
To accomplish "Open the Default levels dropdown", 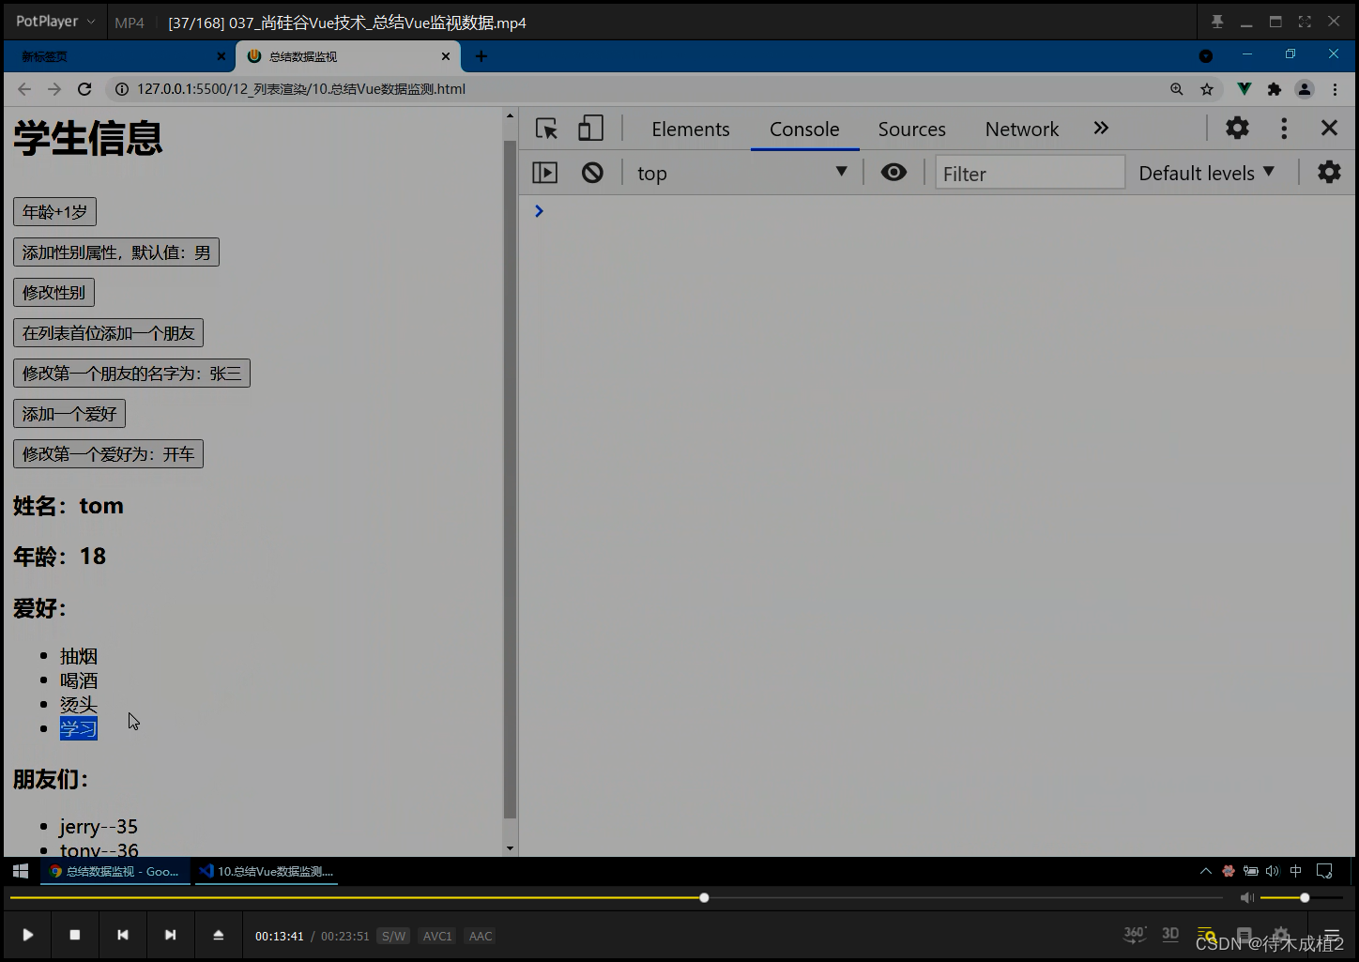I will coord(1206,173).
